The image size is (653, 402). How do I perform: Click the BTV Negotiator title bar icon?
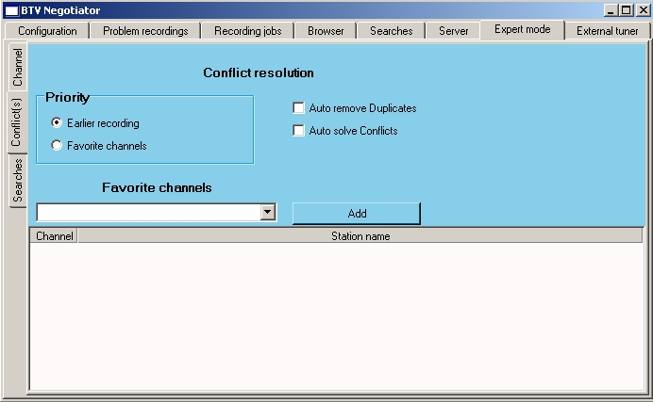[11, 10]
